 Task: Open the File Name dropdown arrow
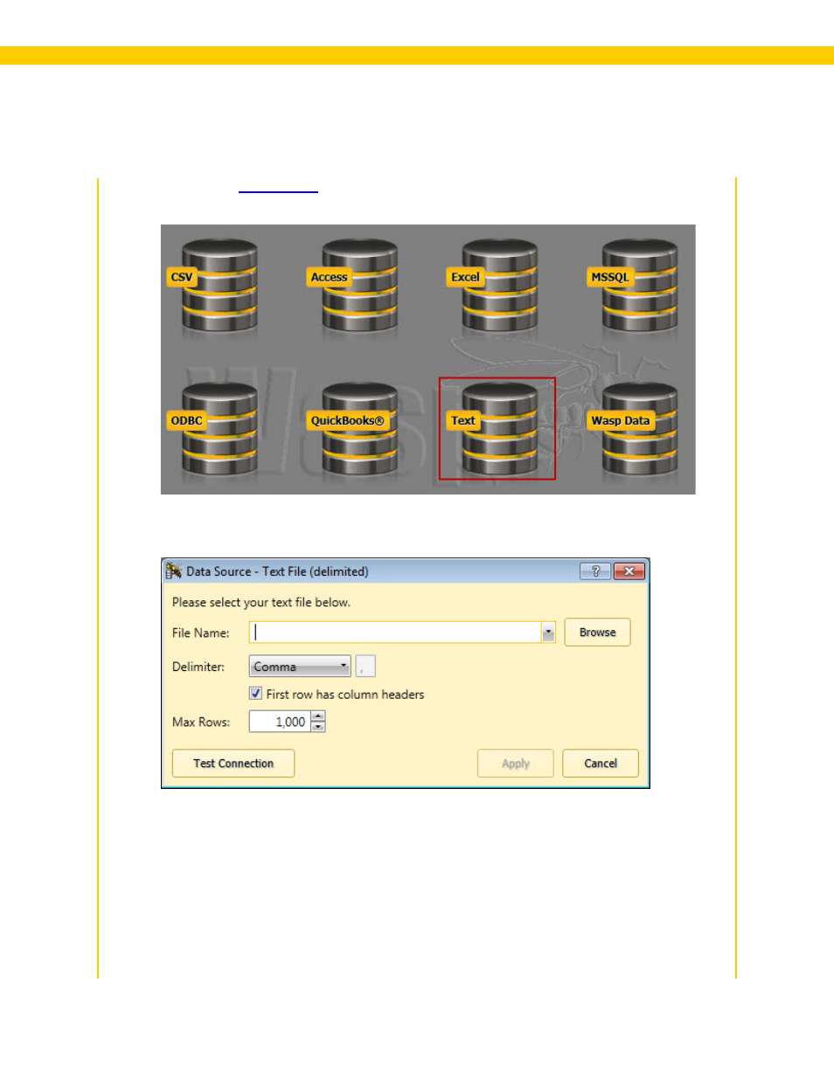[x=548, y=633]
